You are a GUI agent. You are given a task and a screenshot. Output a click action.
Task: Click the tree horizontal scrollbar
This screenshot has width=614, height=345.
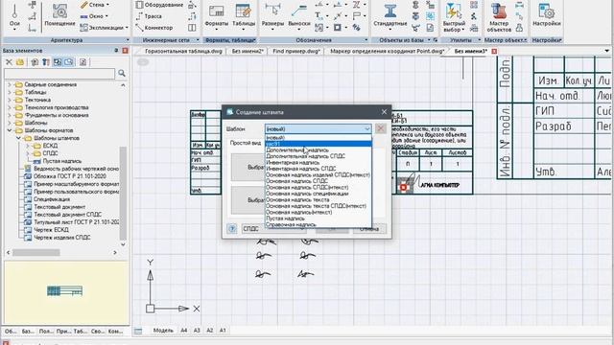coord(36,253)
